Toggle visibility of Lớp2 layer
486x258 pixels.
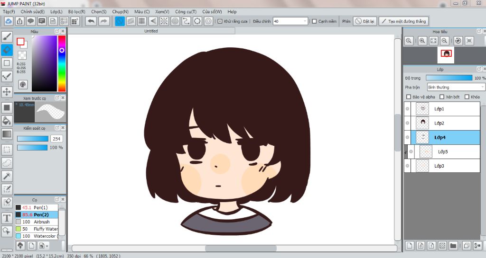click(408, 123)
